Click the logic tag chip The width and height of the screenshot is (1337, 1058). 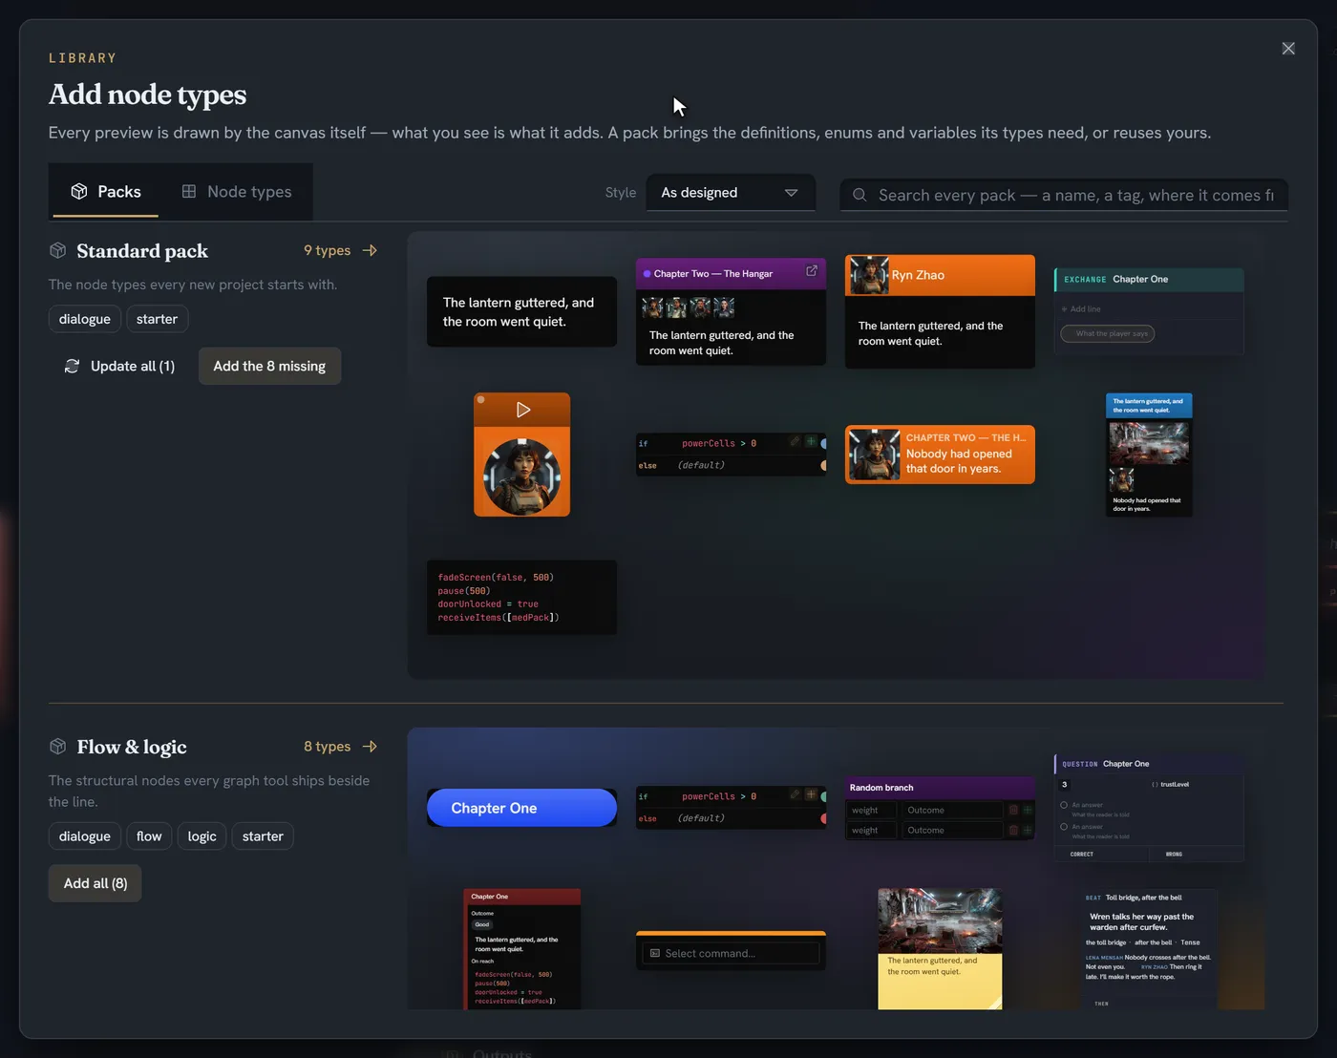coord(202,836)
